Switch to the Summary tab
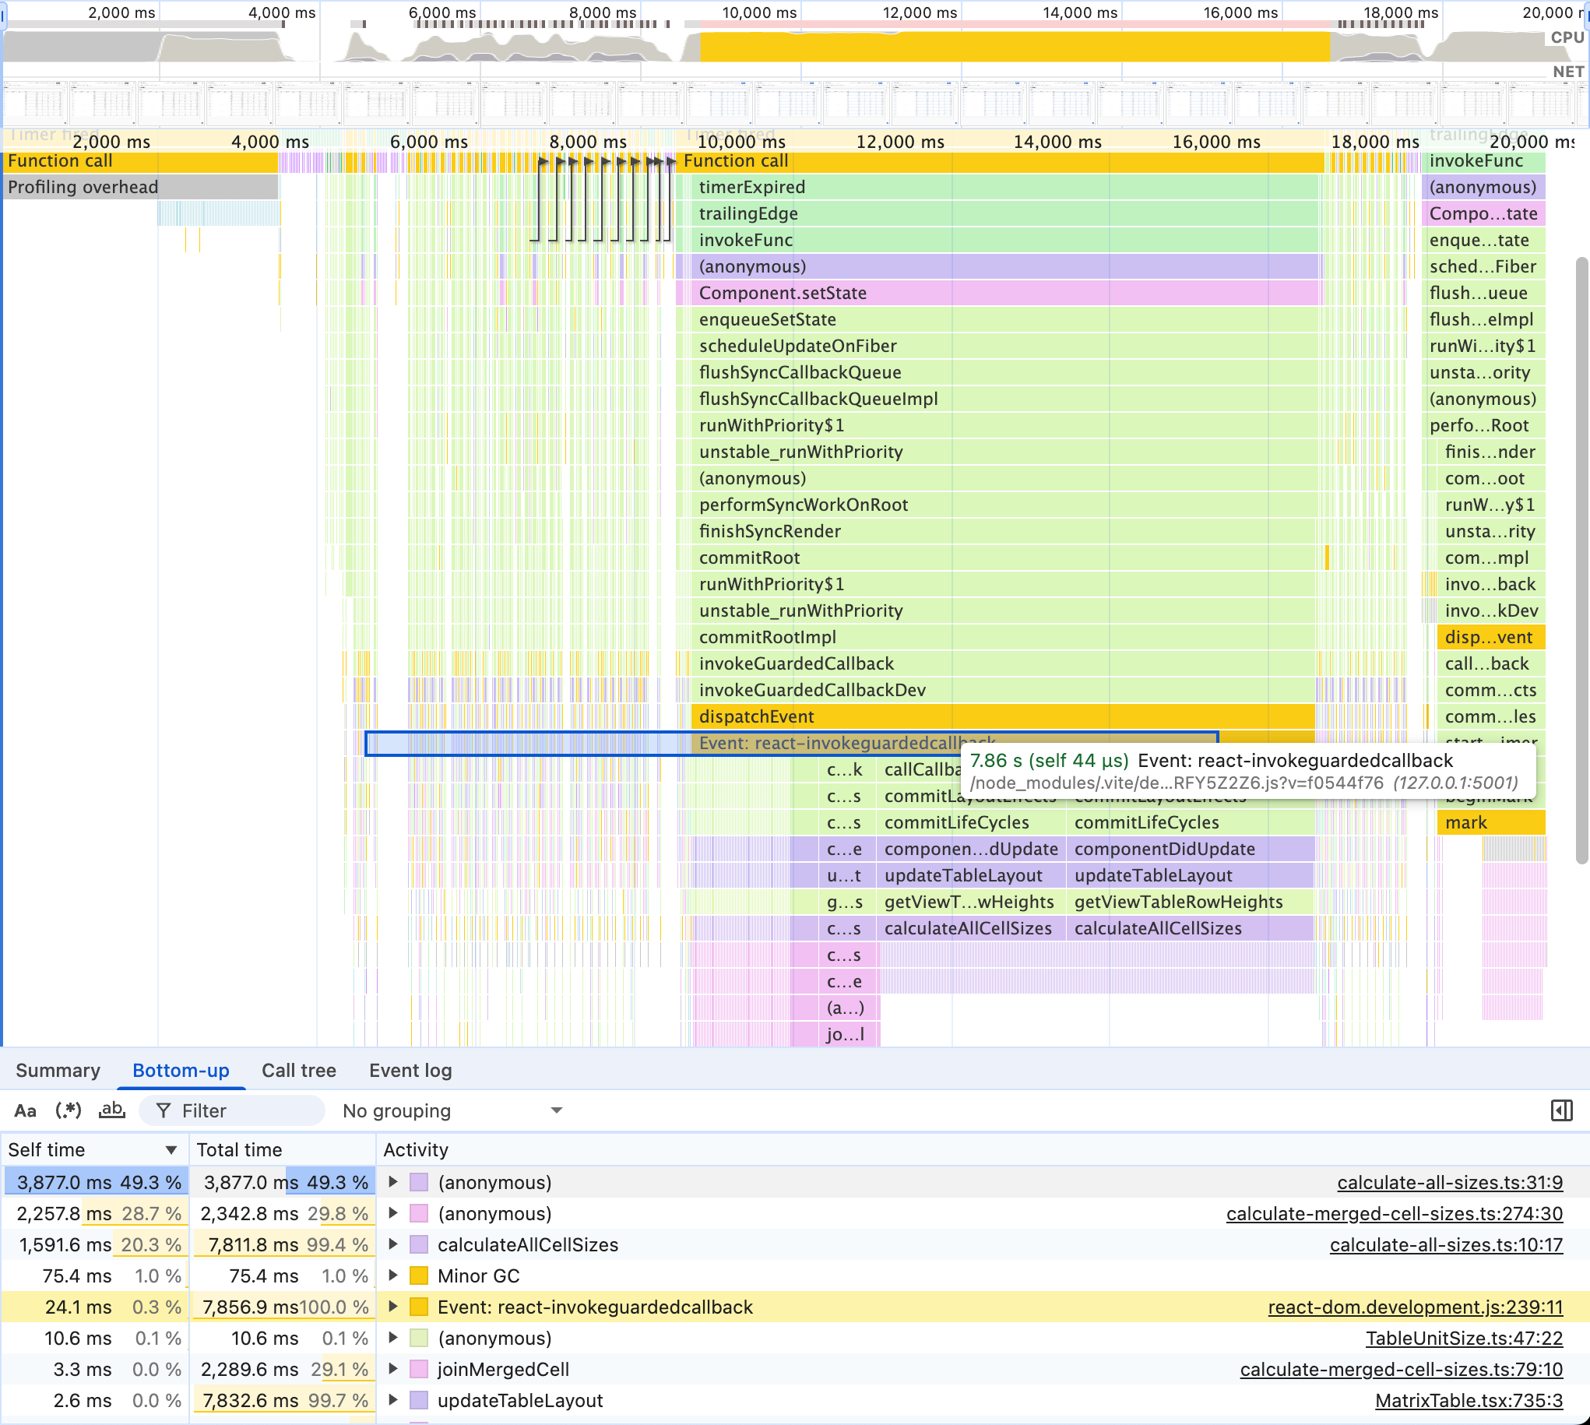Viewport: 1590px width, 1425px height. (58, 1071)
